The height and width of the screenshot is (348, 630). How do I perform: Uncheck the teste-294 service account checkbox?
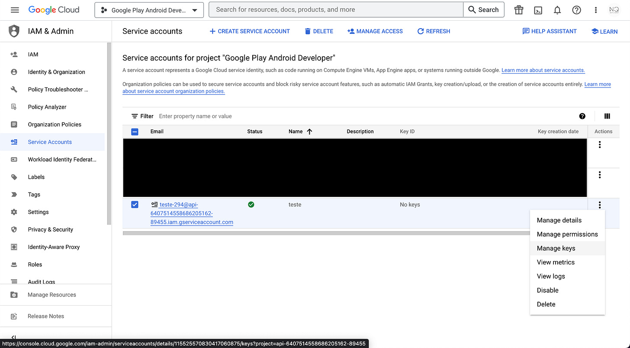point(135,204)
